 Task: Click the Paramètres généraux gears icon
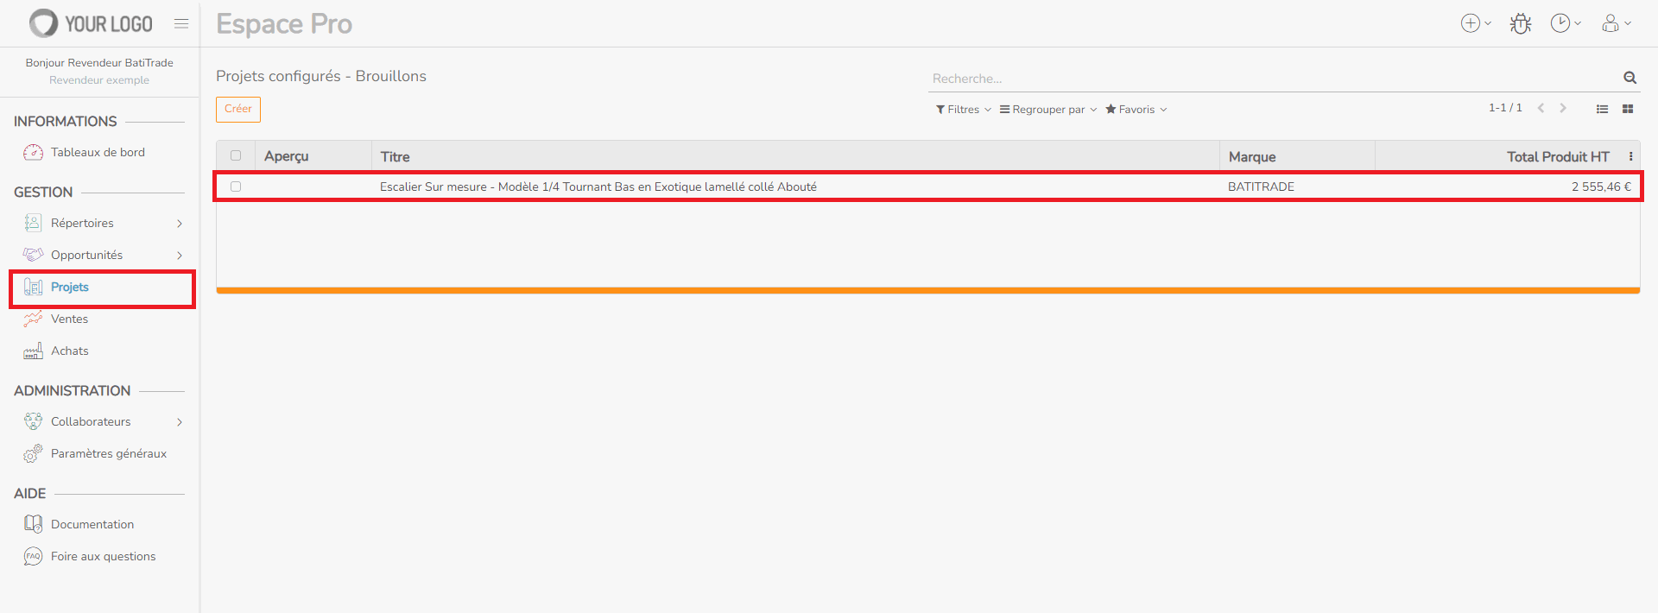33,453
